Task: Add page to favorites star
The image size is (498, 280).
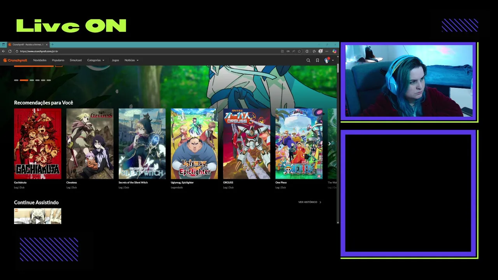Action: click(299, 51)
